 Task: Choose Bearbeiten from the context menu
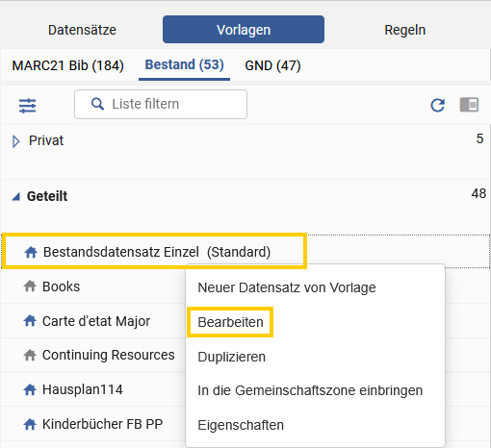[x=230, y=322]
